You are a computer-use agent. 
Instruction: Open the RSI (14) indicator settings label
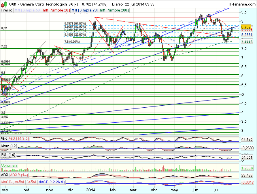tap(9, 155)
